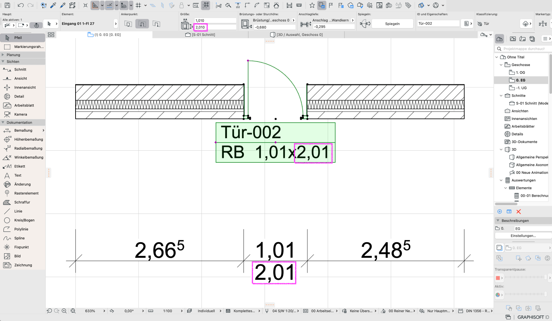Click the Spiegeln button
552x321 pixels.
392,23
